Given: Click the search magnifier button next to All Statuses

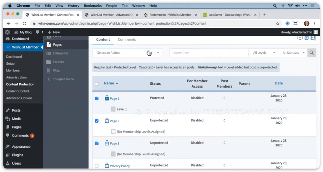Looking at the screenshot, I should [x=312, y=53].
